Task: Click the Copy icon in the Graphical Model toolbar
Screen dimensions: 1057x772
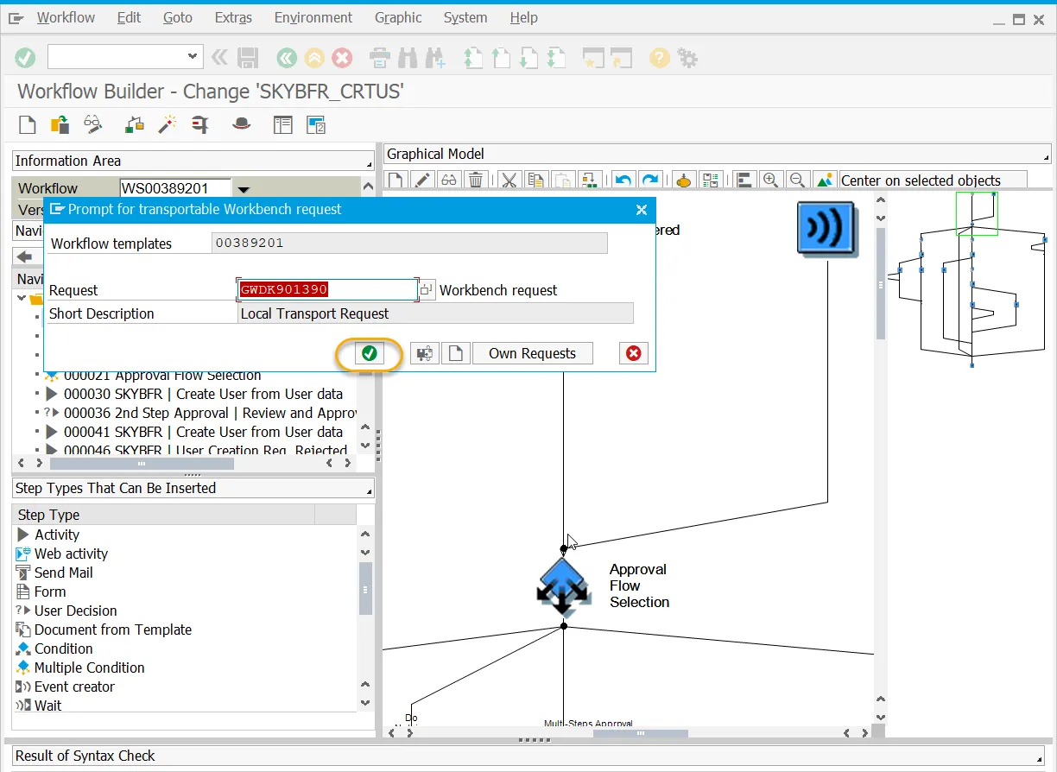Action: 535,180
